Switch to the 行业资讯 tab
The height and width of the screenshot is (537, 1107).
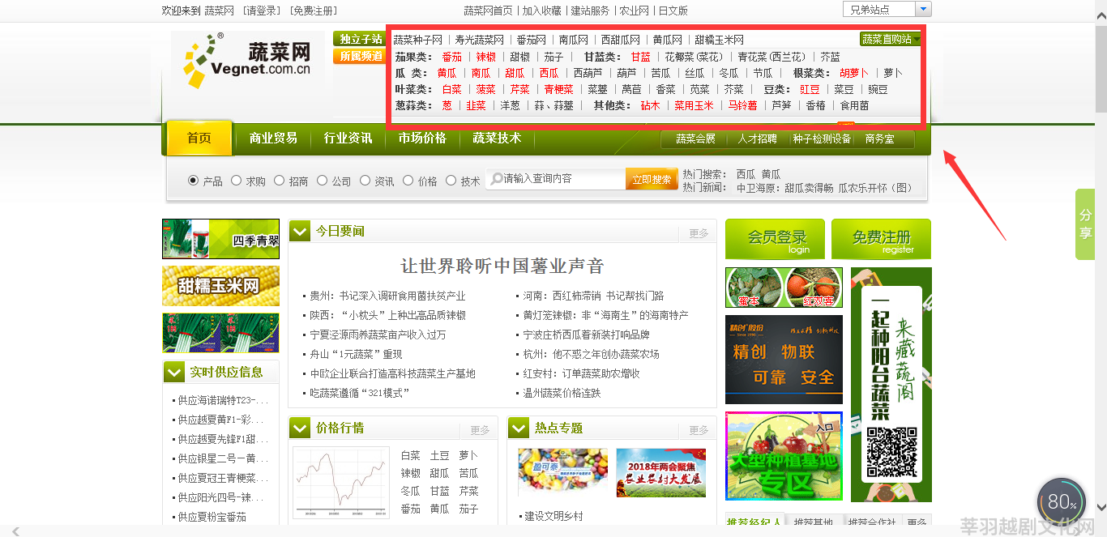[348, 139]
